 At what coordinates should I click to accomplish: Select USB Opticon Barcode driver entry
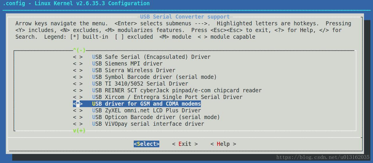(x=156, y=117)
